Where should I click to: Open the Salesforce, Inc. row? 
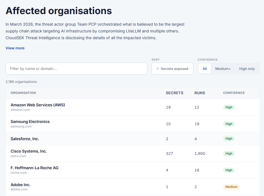[x=133, y=139]
